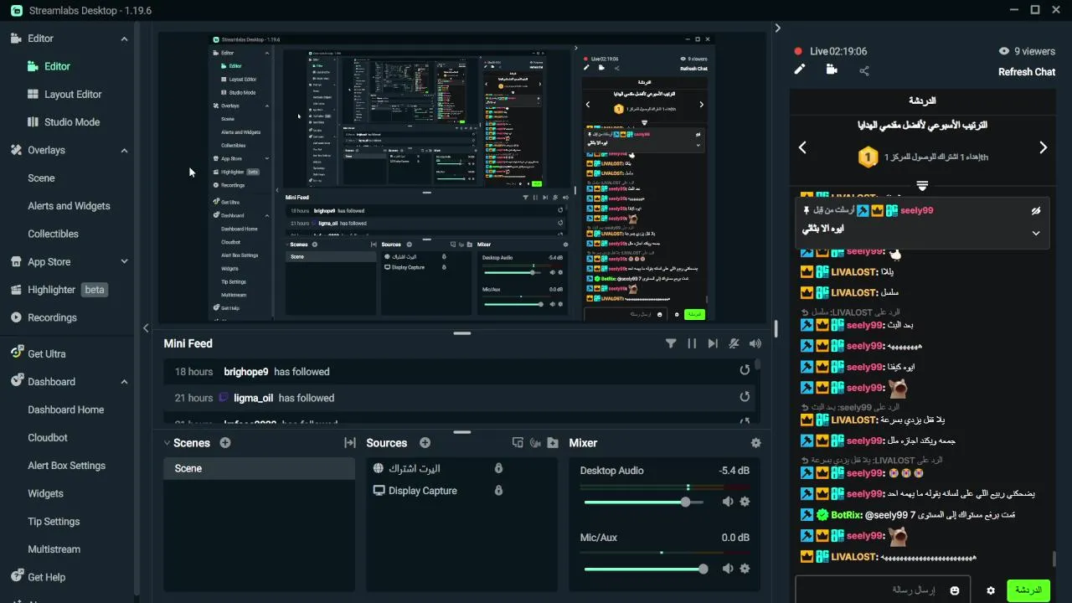Collapse the chat panel with the top arrow

coord(777,28)
